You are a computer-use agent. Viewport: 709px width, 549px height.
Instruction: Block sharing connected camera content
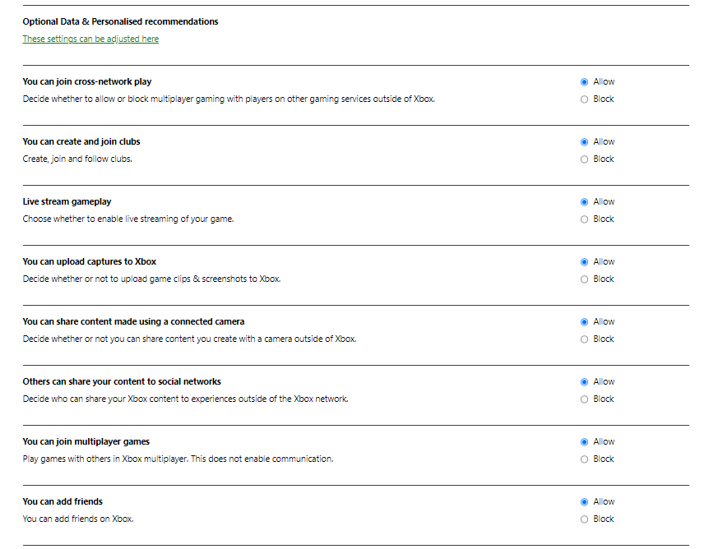tap(584, 339)
